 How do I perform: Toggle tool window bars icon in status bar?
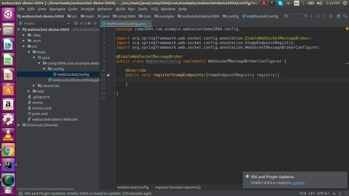pos(21,193)
